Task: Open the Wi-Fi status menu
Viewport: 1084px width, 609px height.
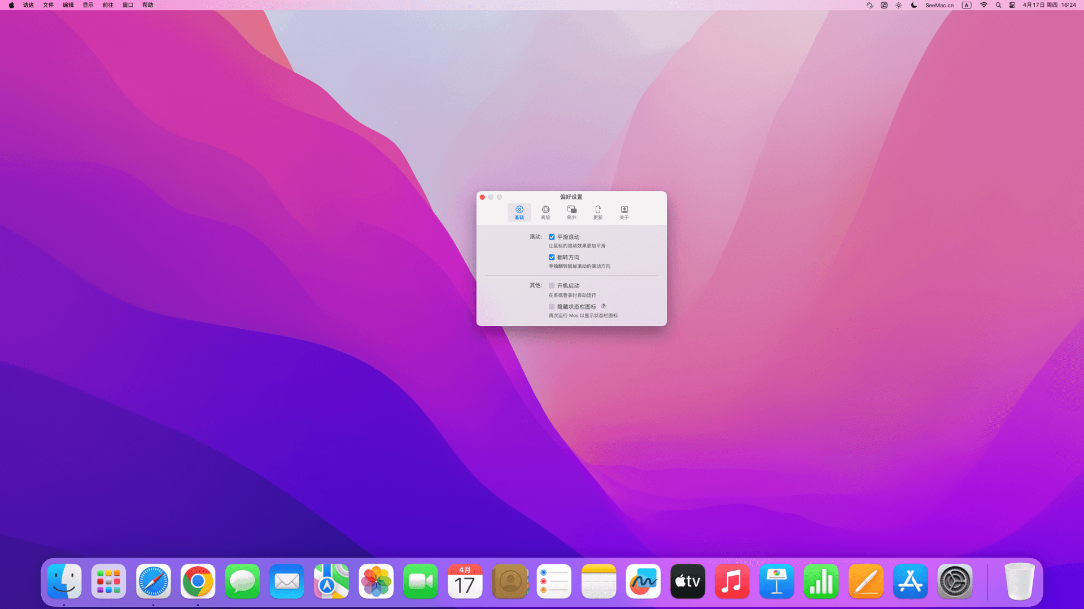Action: pos(984,5)
